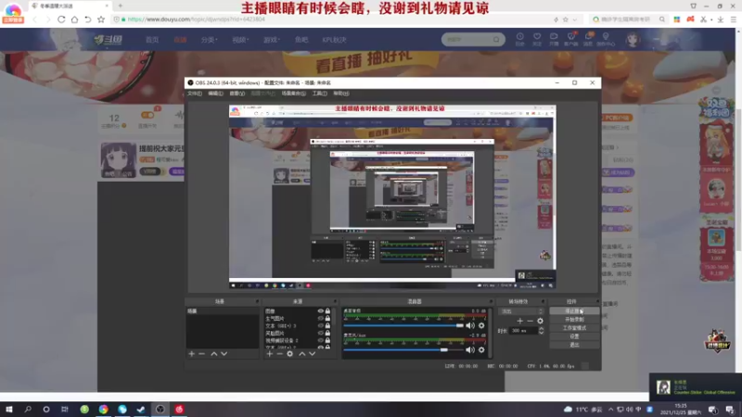Toggle lock on the 哭脸图片 source
This screenshot has height=417, width=742.
click(327, 333)
